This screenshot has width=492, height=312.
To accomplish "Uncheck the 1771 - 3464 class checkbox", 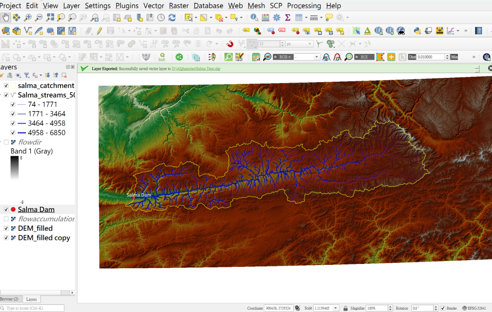I will pyautogui.click(x=13, y=114).
